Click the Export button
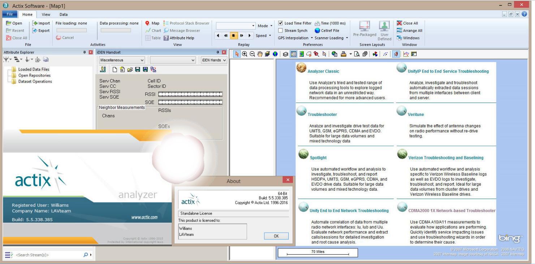 click(41, 31)
